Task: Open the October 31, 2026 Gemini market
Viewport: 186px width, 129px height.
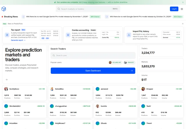Action: click(141, 17)
